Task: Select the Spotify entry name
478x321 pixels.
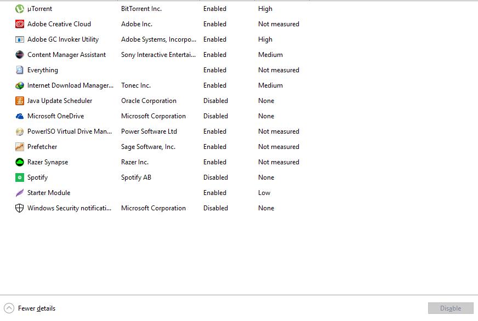Action: [37, 177]
